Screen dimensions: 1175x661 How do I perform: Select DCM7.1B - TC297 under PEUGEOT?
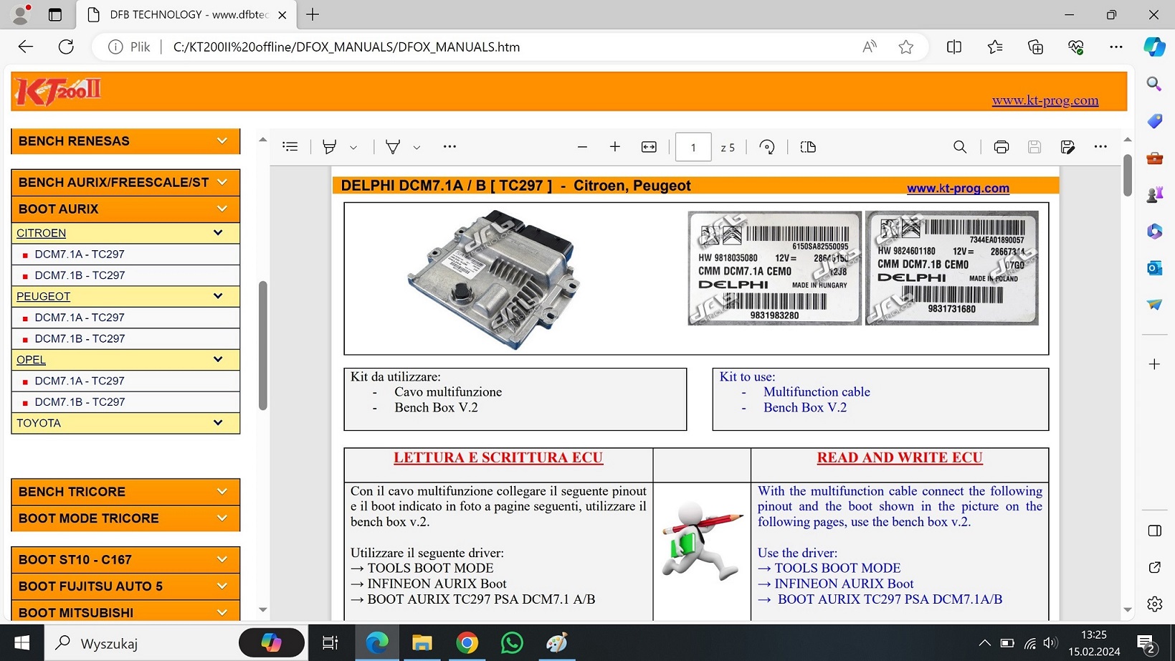80,338
